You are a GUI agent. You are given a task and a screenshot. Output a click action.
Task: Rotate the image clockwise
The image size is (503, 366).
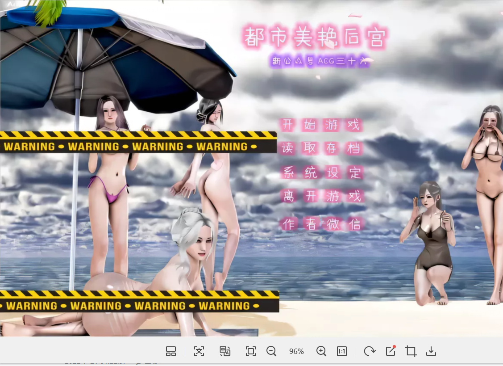coord(370,351)
